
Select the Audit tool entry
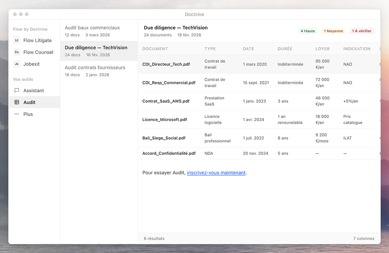pos(34,102)
